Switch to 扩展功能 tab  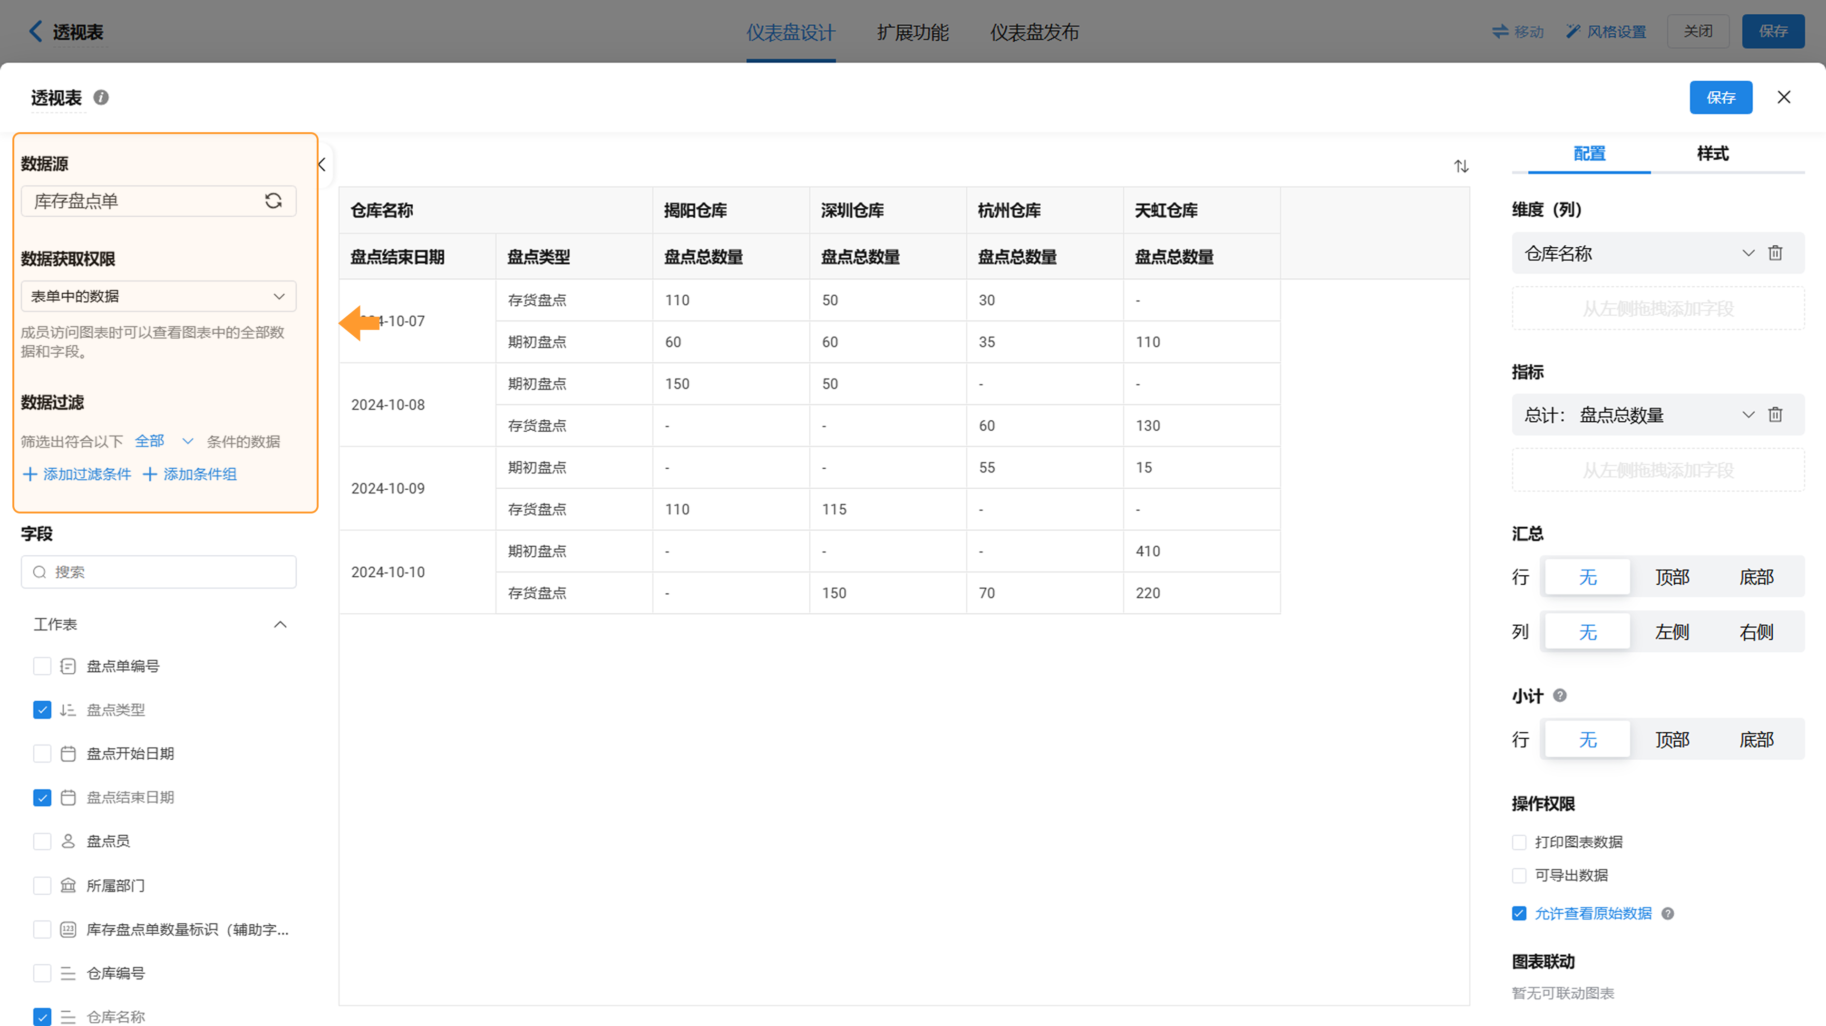[x=913, y=32]
